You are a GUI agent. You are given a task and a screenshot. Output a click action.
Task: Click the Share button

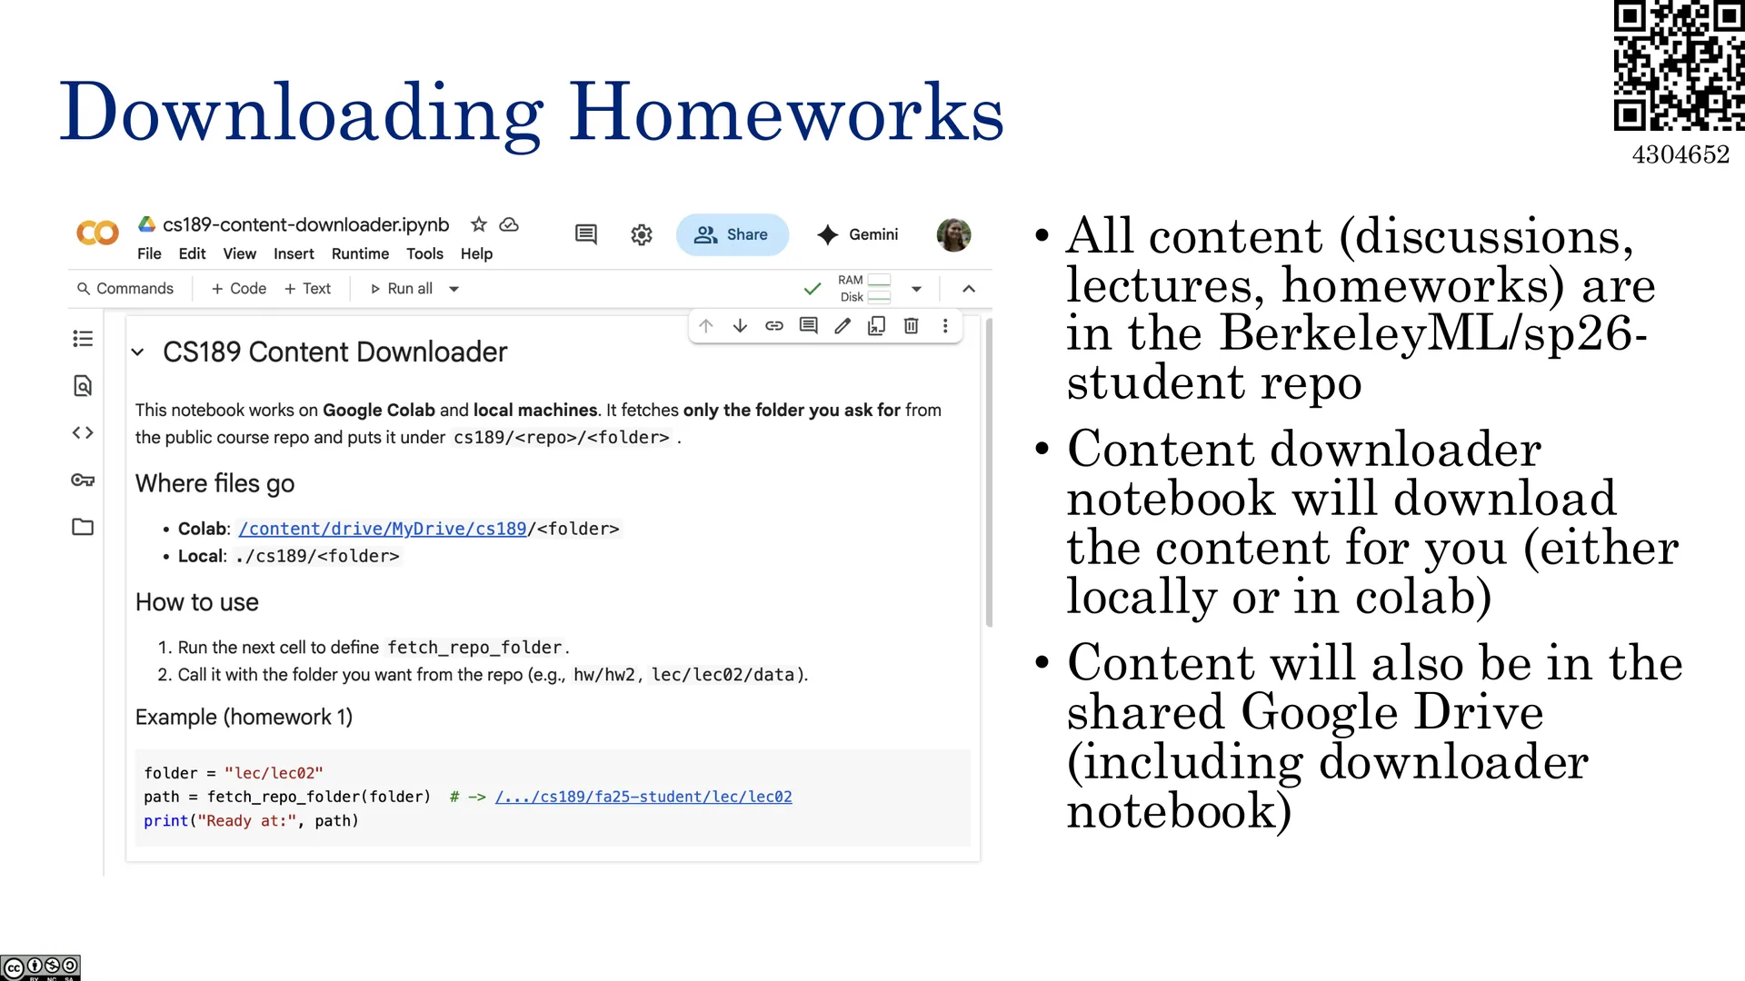(x=732, y=234)
